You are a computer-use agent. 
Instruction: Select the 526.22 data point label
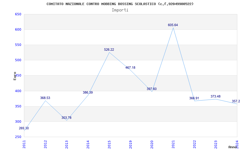[x=109, y=49]
